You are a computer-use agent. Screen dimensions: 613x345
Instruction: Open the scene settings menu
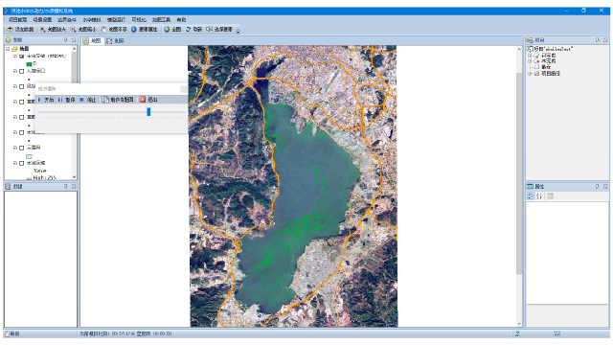(42, 19)
